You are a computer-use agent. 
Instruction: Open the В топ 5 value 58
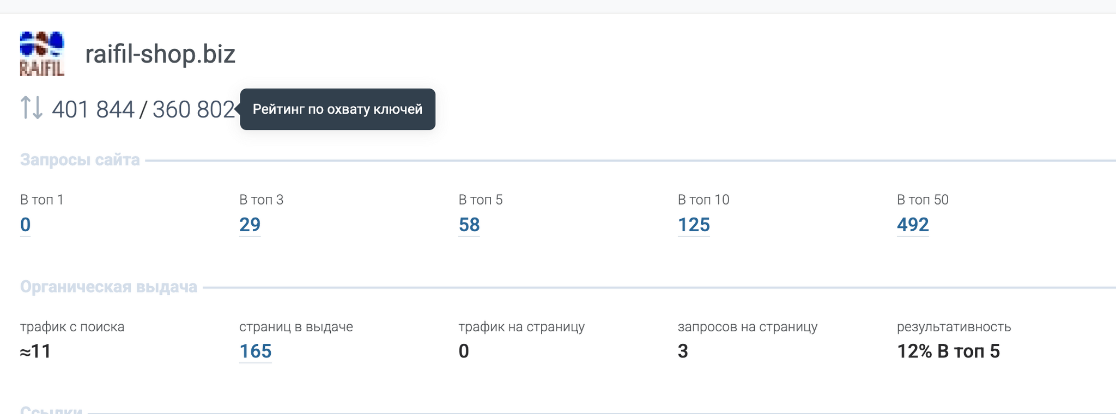469,225
